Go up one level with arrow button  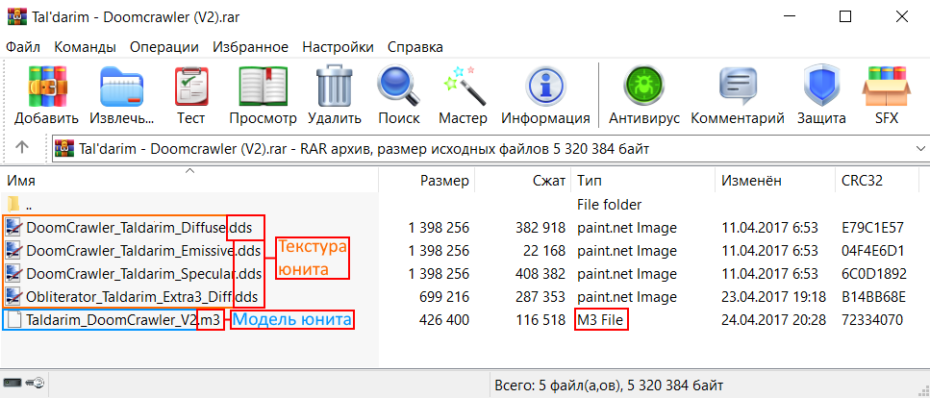tap(22, 148)
